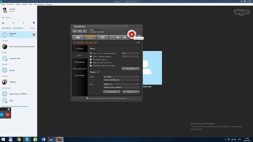Click the Skype search field

click(19, 17)
